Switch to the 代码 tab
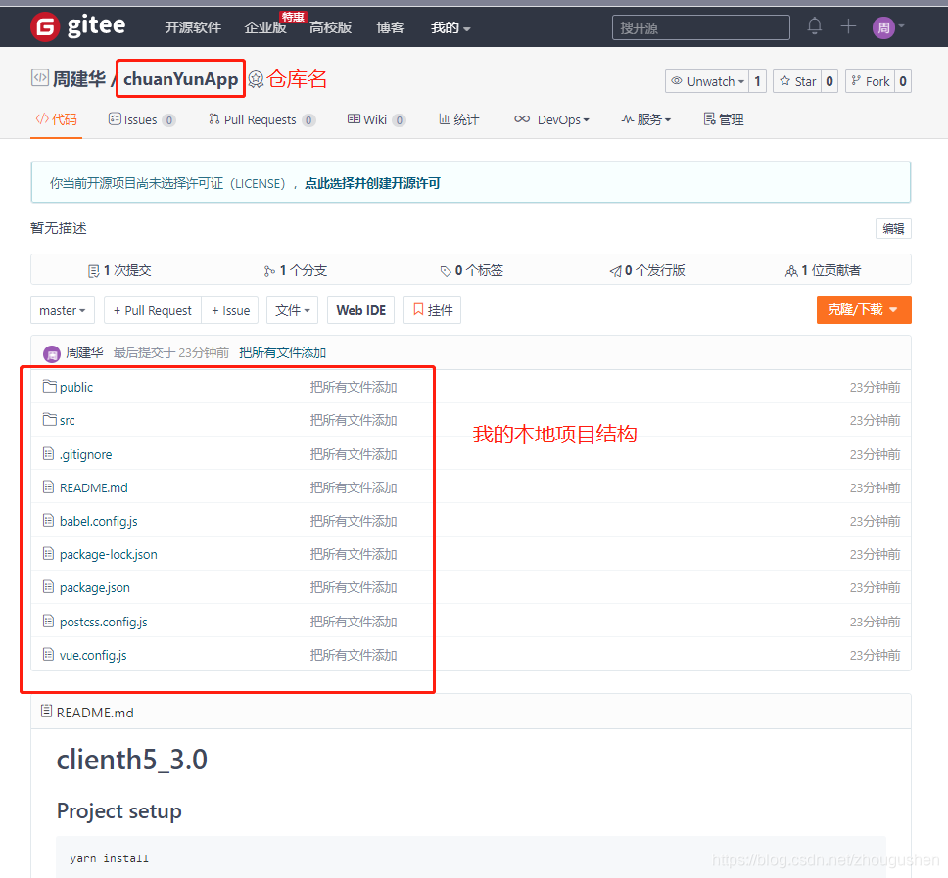 pos(56,119)
